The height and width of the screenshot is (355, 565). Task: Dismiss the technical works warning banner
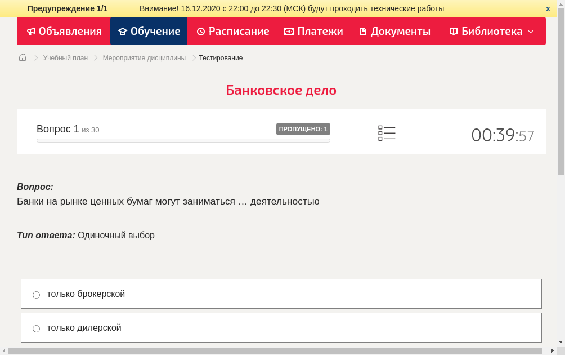coord(548,8)
